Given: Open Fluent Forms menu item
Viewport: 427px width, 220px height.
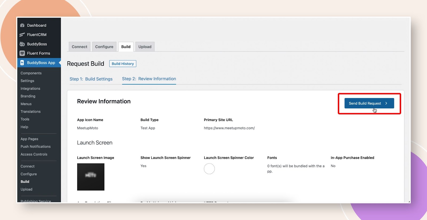Looking at the screenshot, I should [x=38, y=53].
